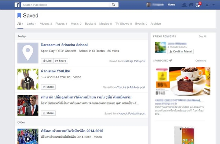Switch to the TV Shows tab
This screenshot has width=220, height=144.
point(124,24)
